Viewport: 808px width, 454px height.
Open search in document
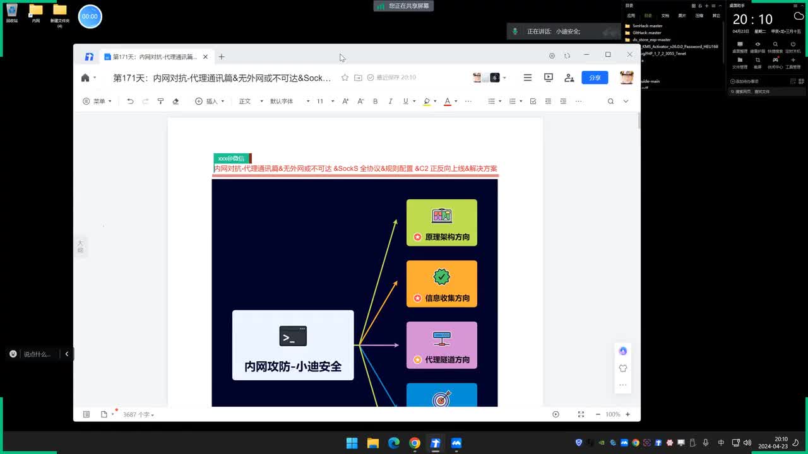click(610, 101)
